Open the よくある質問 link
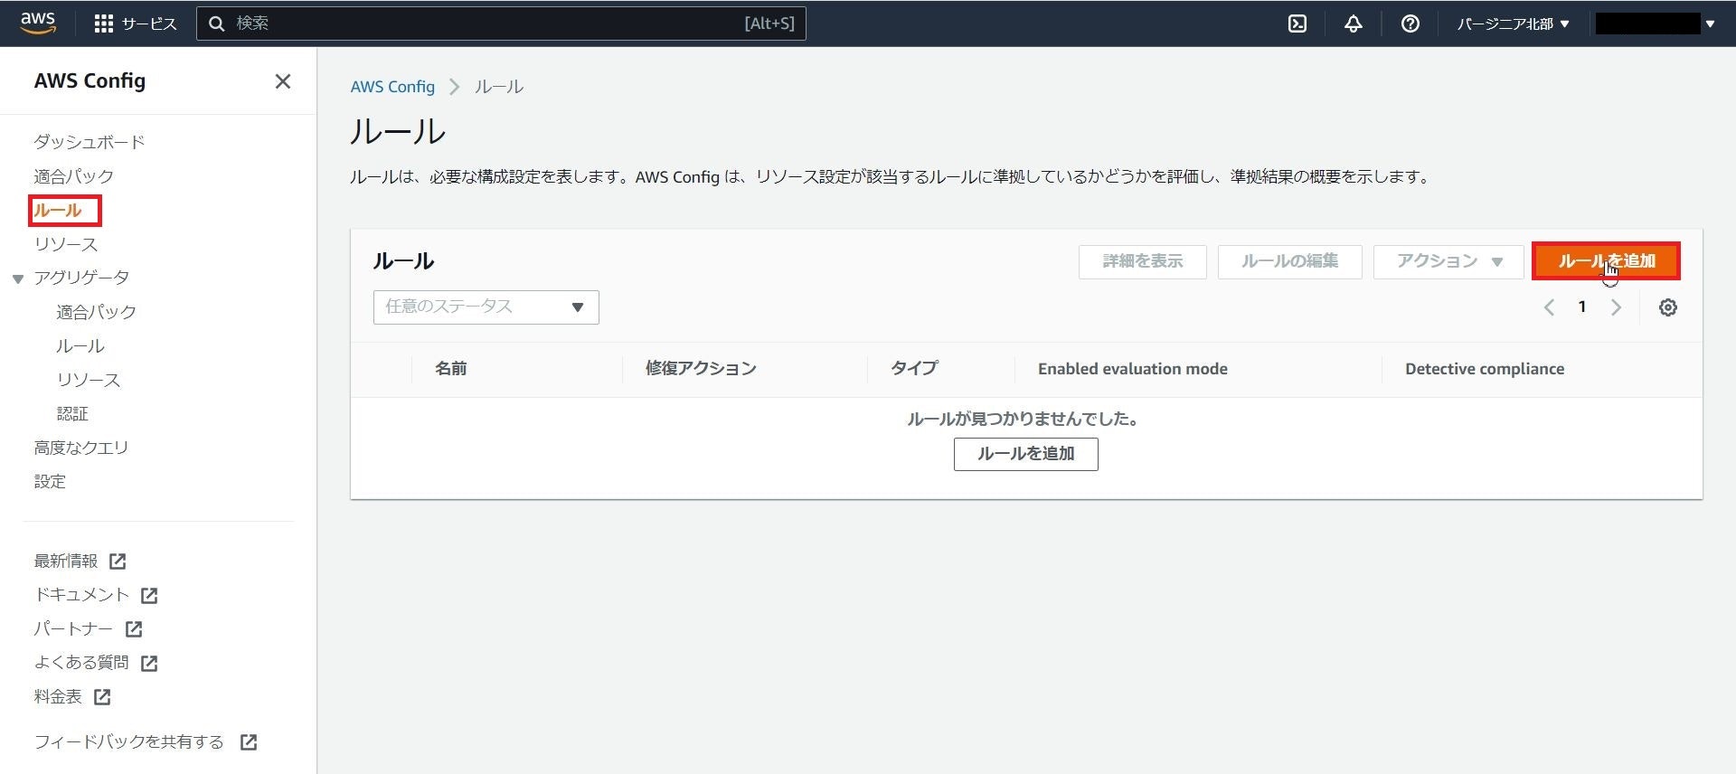The width and height of the screenshot is (1736, 774). coord(81,663)
